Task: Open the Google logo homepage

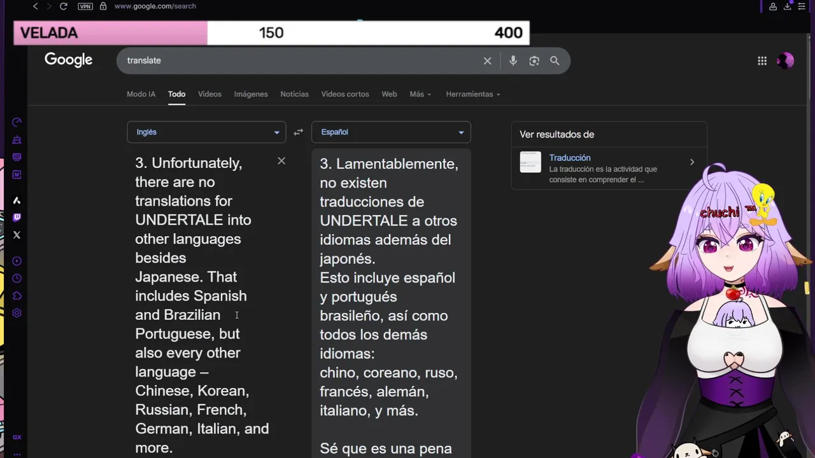Action: pos(69,60)
